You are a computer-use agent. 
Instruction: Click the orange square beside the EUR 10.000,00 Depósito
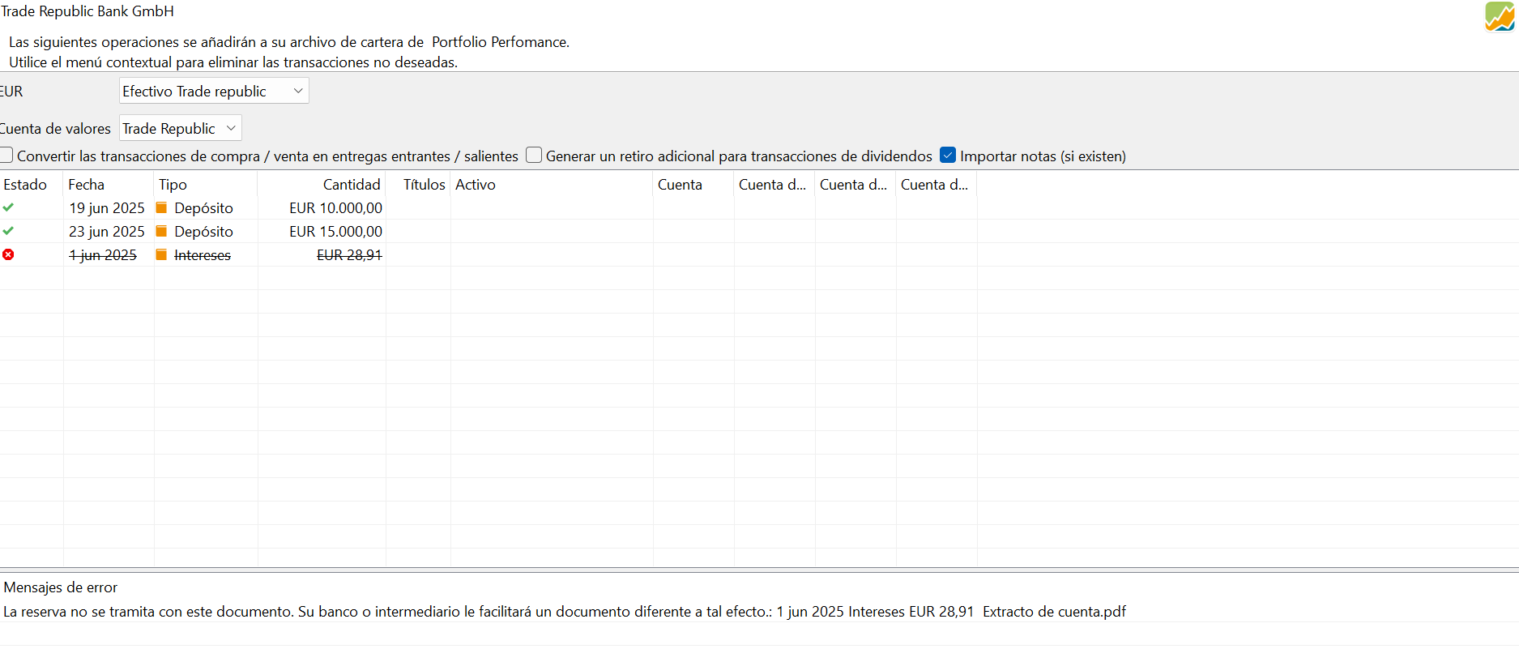tap(161, 207)
